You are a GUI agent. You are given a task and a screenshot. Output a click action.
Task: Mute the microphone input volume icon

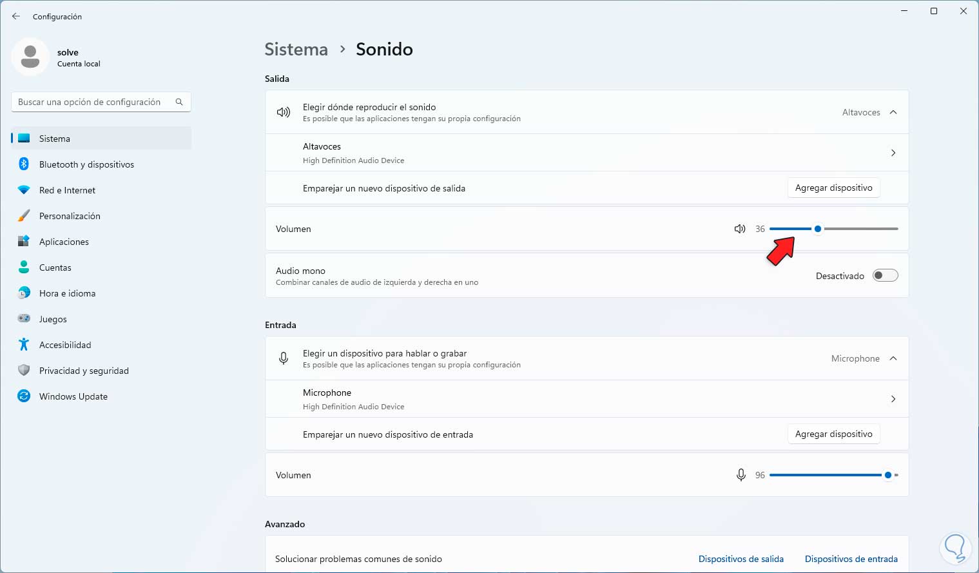[741, 475]
